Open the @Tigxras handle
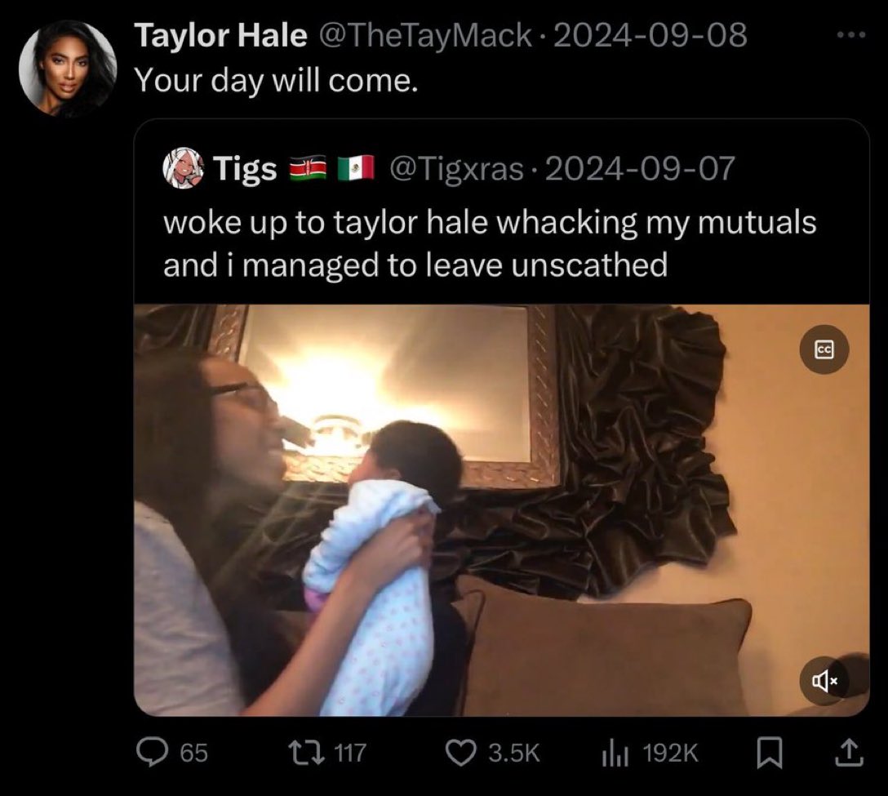888x796 pixels. pos(456,169)
